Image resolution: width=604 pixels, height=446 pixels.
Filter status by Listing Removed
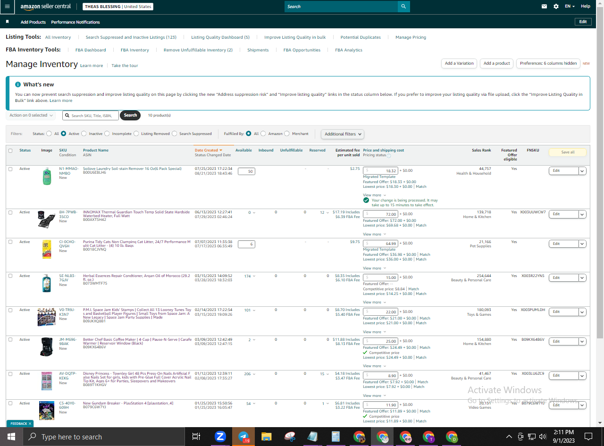click(x=136, y=134)
